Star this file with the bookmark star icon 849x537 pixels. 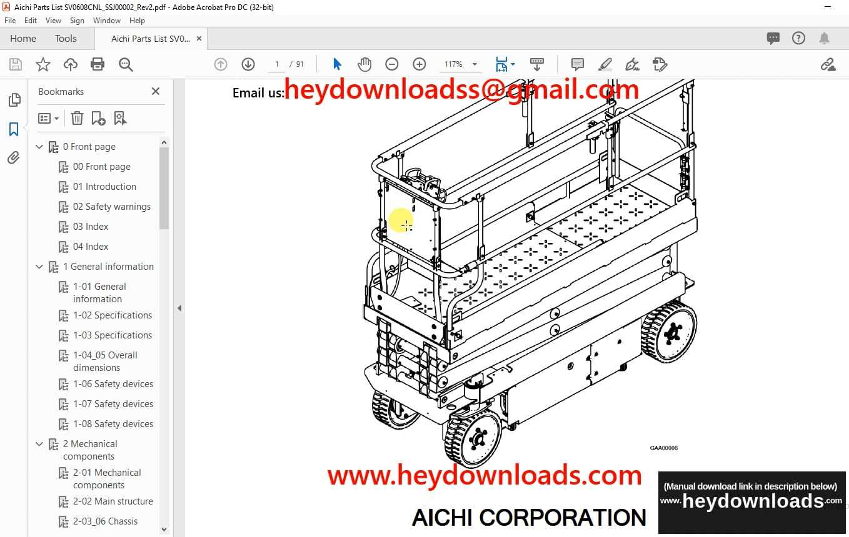coord(43,64)
